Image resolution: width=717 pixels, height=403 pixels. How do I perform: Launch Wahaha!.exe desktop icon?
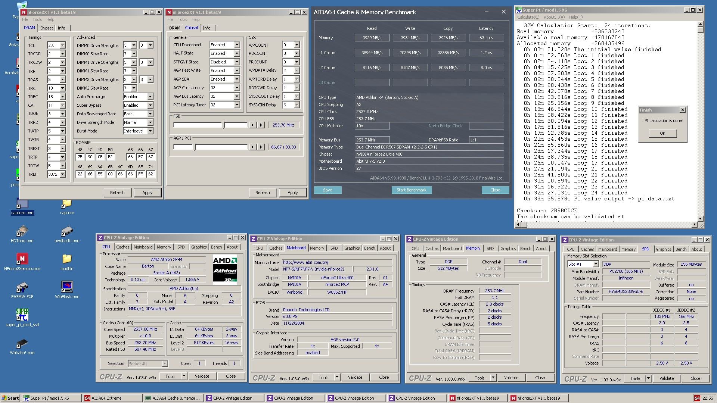coord(22,346)
